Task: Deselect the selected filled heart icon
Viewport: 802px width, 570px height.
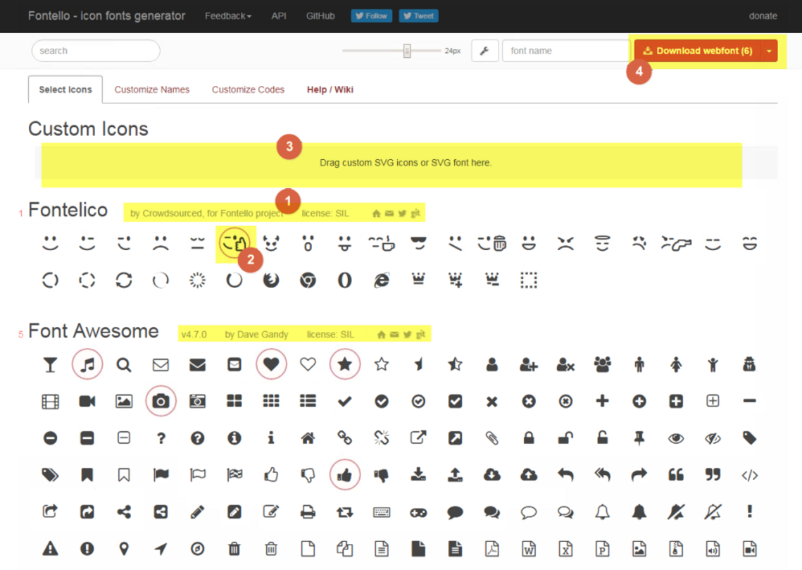Action: [x=271, y=364]
